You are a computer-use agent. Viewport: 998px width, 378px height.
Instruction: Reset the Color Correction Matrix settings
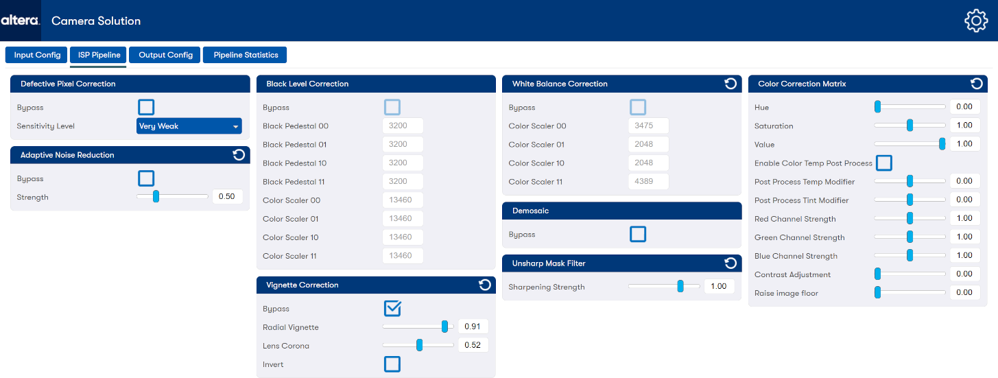point(976,84)
